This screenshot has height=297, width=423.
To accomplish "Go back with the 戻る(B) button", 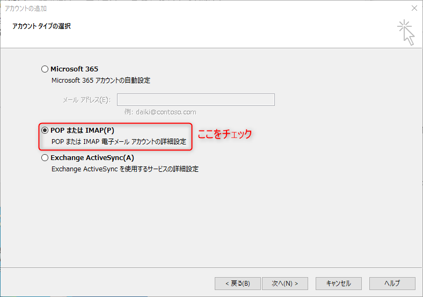I will (238, 284).
